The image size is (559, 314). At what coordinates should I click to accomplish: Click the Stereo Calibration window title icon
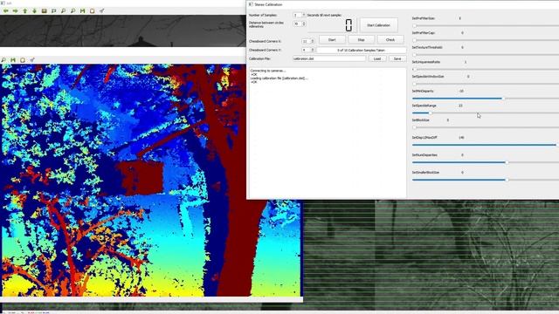[x=251, y=4]
